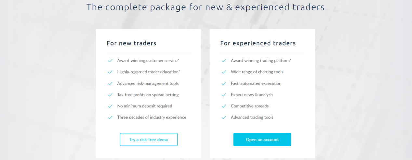Click checkmark beside No minimum deposit required
The image size is (412, 160).
[110, 106]
